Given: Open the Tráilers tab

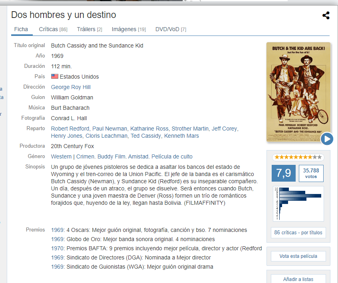Looking at the screenshot, I should click(x=89, y=29).
